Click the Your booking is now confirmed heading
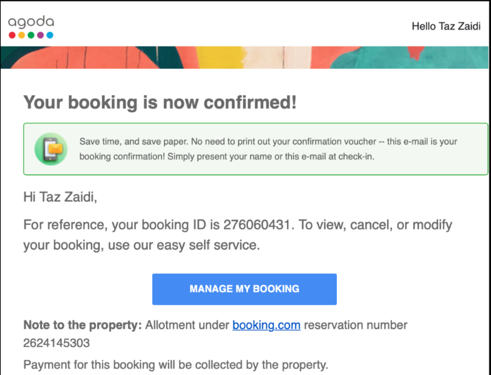Screen dimensions: 491x375 click(160, 103)
